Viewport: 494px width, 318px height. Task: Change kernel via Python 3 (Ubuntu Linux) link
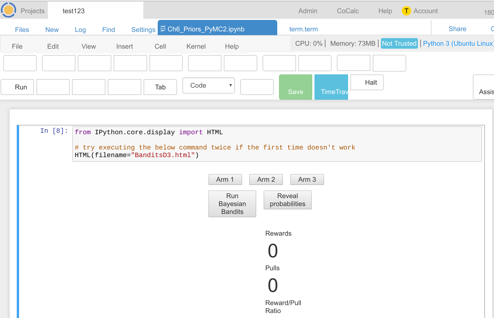tap(458, 43)
